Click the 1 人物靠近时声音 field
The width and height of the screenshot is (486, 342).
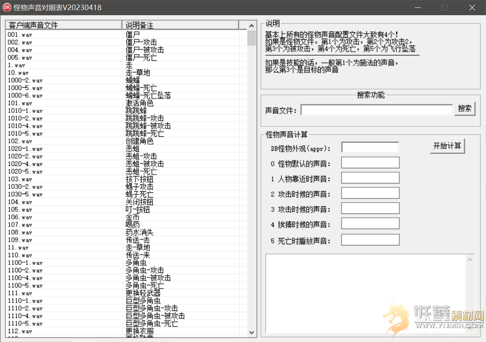click(370, 178)
